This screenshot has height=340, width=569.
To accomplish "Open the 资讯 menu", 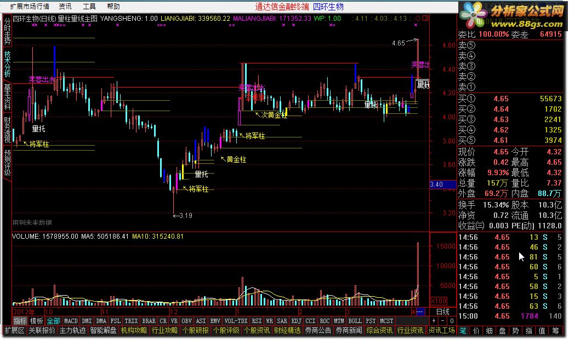I will click(65, 7).
